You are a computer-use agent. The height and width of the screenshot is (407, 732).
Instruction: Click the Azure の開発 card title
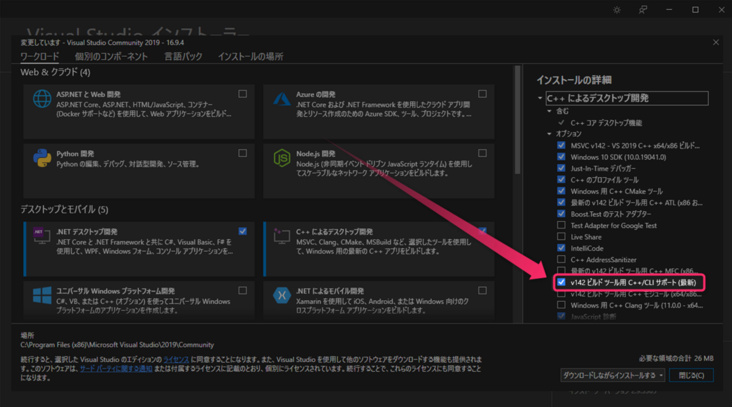coord(316,94)
